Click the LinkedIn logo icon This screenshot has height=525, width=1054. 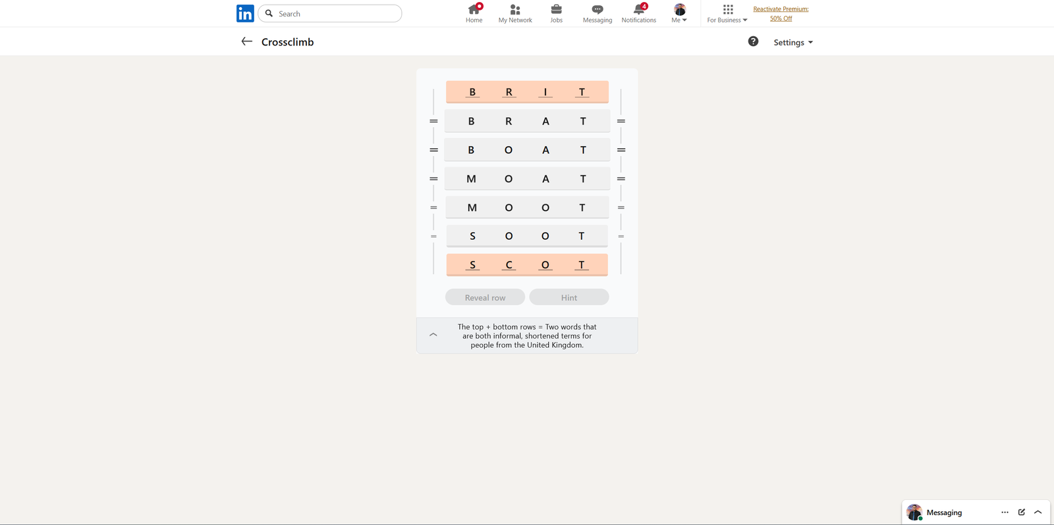(245, 14)
